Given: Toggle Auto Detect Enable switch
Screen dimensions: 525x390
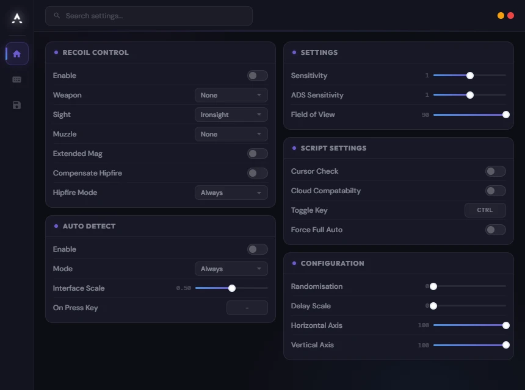Looking at the screenshot, I should 257,249.
